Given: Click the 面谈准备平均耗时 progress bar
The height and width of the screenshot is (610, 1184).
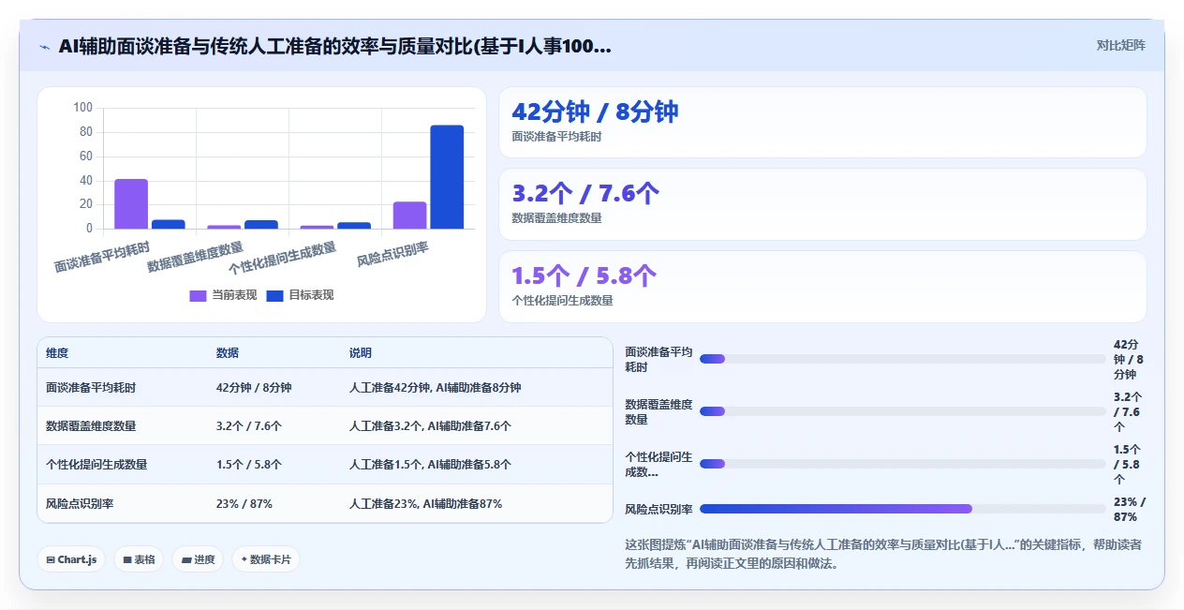Looking at the screenshot, I should (903, 359).
